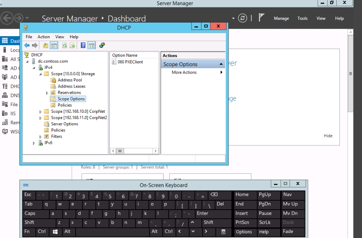The image size is (362, 238).
Task: Open the Server Manager View menu
Action: [x=321, y=18]
